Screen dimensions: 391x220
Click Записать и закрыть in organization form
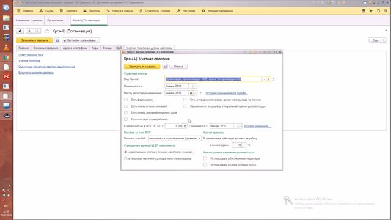[x=34, y=40]
